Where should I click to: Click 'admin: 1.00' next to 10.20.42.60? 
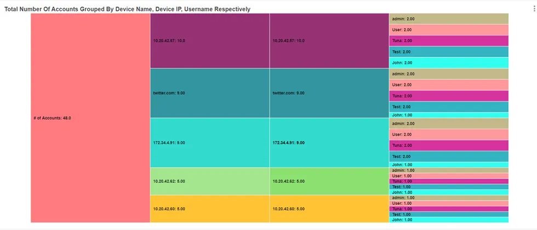449,198
